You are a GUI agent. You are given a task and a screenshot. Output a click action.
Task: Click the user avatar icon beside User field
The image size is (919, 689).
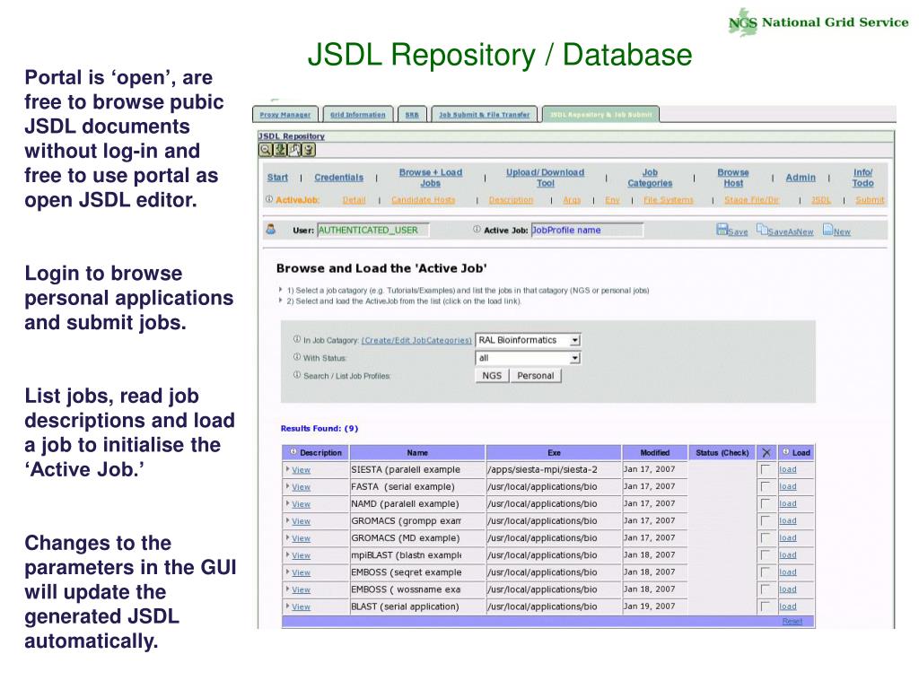point(271,229)
